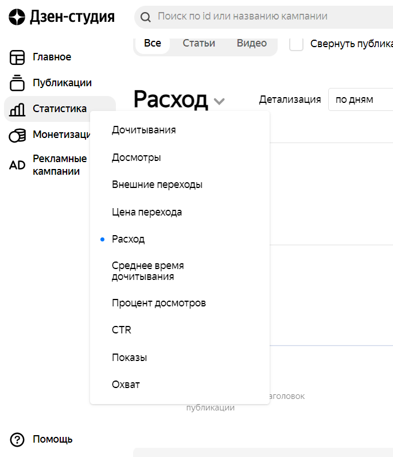
Task: Select the Все tab
Action: 153,44
